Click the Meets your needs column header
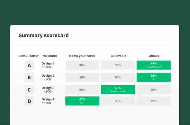Screen dimensions: 190x125 [x=82, y=56]
